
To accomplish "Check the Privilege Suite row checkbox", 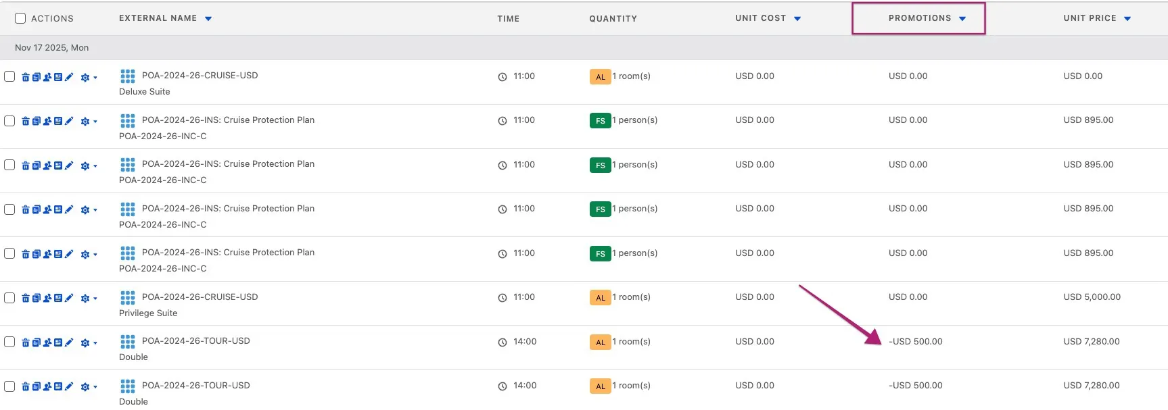I will coord(9,298).
